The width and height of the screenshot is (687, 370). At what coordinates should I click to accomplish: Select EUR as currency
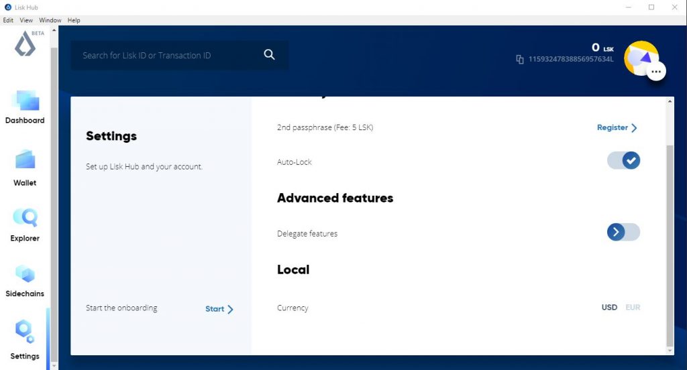pyautogui.click(x=633, y=308)
